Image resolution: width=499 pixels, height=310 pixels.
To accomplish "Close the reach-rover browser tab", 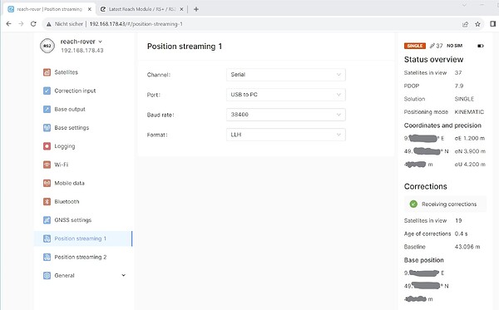I will 90,9.
